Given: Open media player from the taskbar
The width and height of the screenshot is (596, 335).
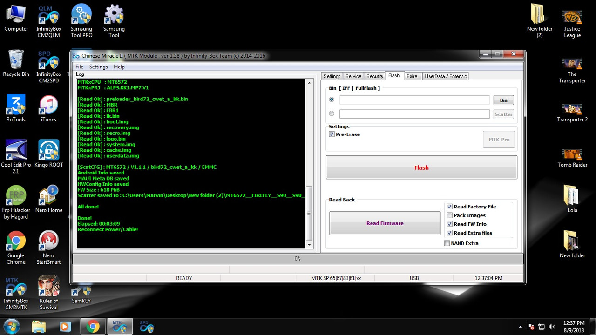Looking at the screenshot, I should click(x=65, y=327).
